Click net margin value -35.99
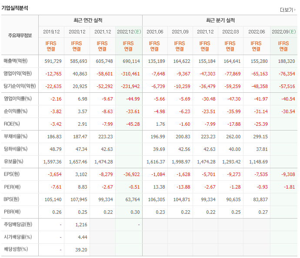 click(x=234, y=111)
